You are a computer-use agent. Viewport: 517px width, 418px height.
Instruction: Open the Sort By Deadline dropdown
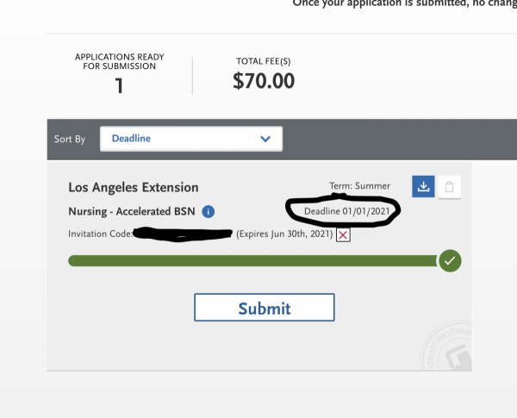[x=190, y=138]
